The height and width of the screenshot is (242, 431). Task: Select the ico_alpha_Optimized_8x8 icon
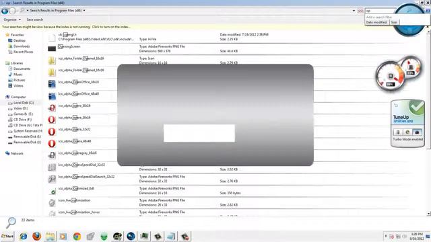[53, 192]
